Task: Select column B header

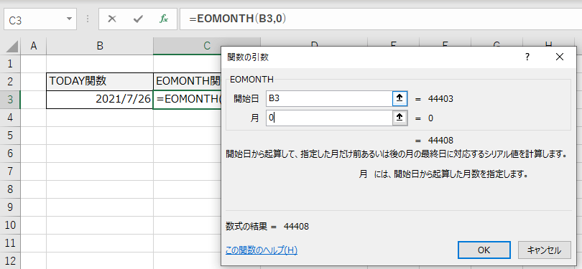Action: 100,46
